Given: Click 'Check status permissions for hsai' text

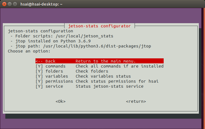Looking at the screenshot, I should pyautogui.click(x=117, y=81).
